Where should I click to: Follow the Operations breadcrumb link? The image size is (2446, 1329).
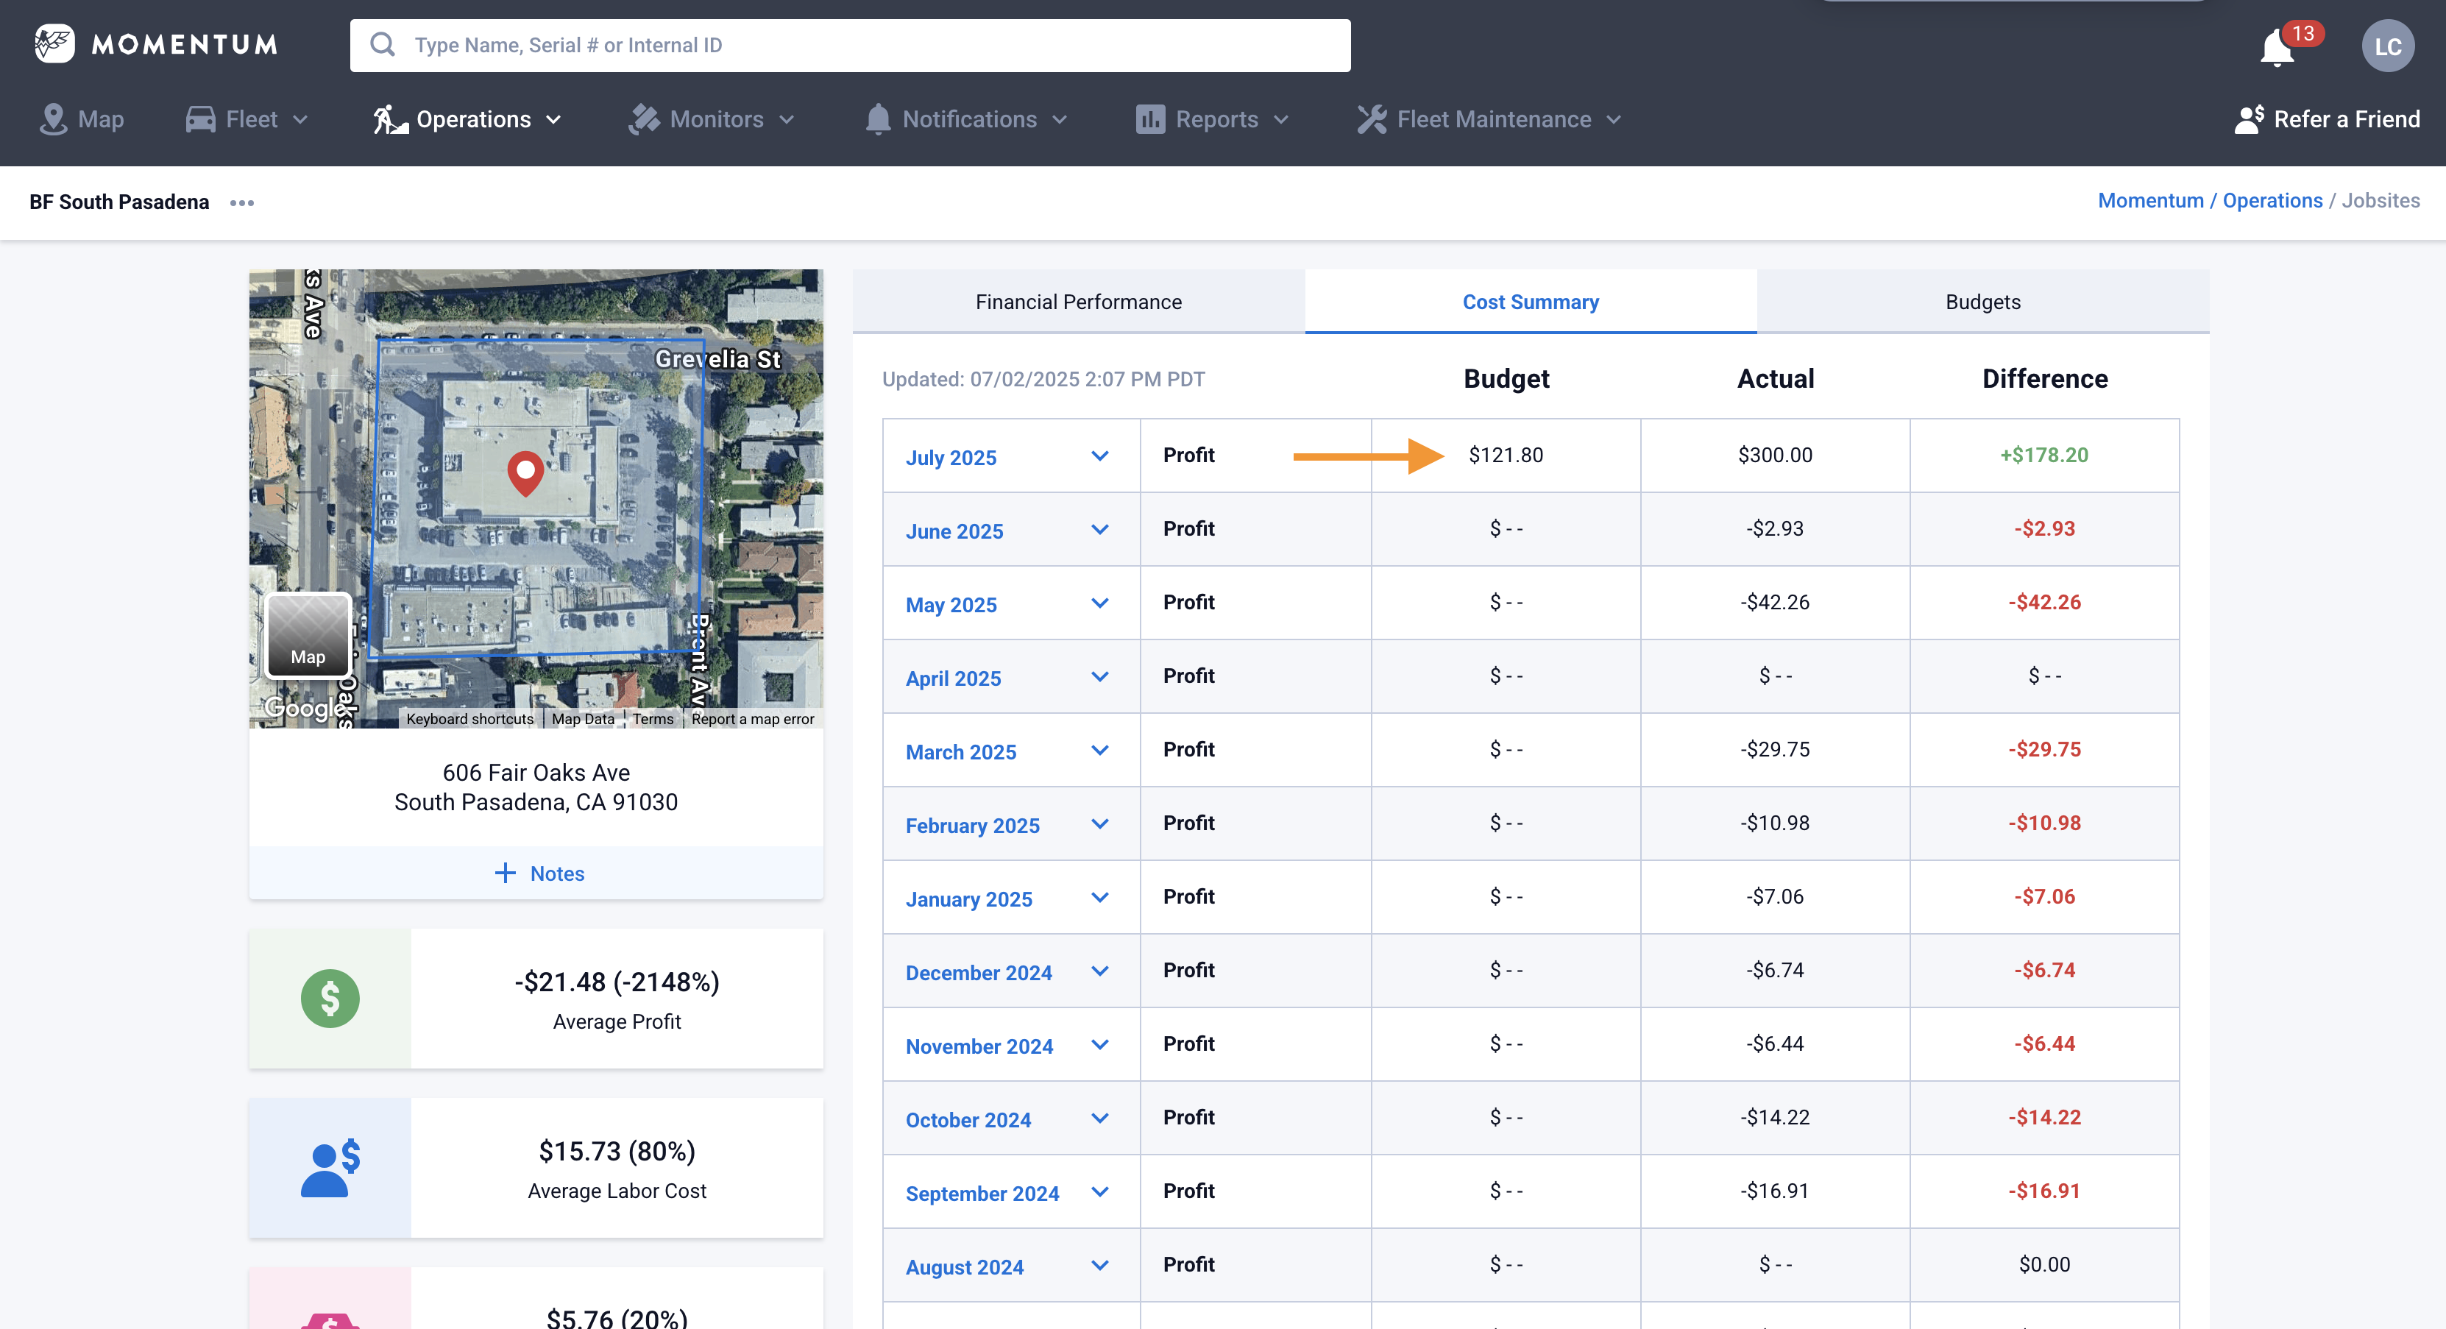2272,201
